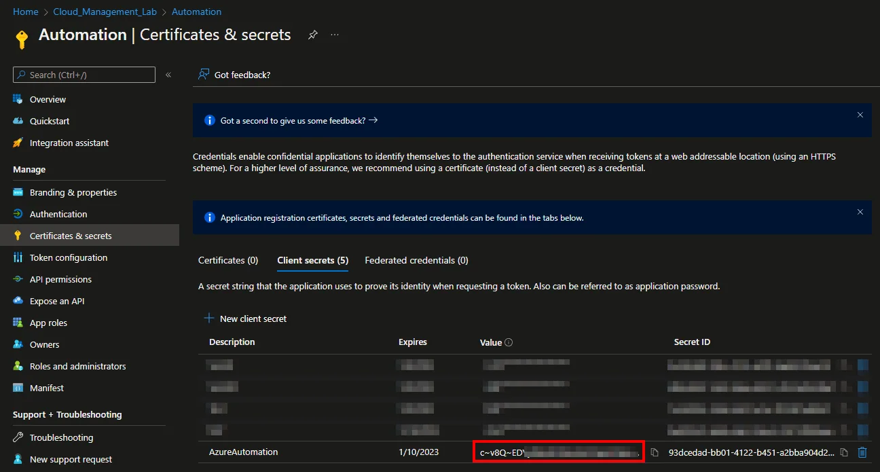This screenshot has width=880, height=472.
Task: Dismiss the feedback banner
Action: [860, 115]
